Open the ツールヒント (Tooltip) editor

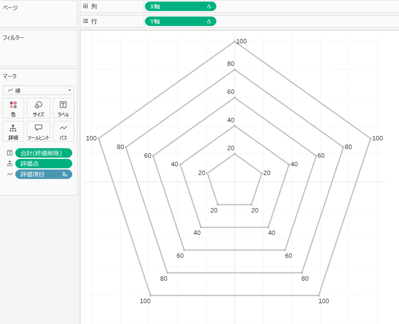[x=38, y=131]
